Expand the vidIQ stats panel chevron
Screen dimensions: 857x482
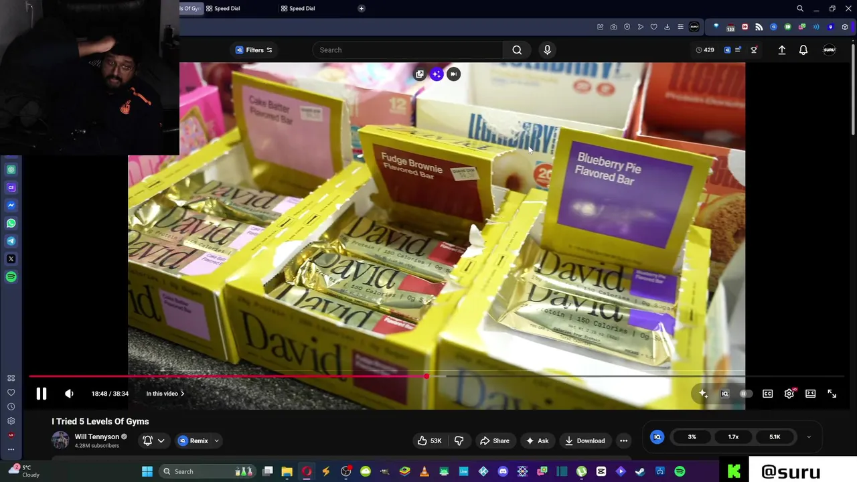(809, 436)
